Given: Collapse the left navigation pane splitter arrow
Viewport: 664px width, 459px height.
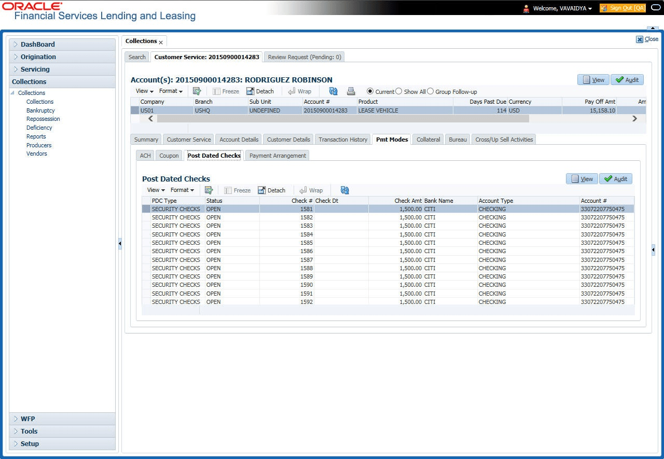Looking at the screenshot, I should coord(120,243).
